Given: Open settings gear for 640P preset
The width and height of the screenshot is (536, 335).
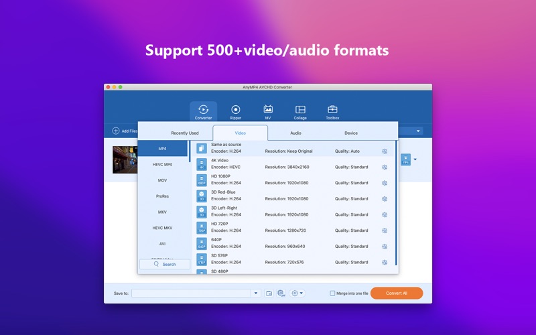Looking at the screenshot, I should [x=385, y=247].
